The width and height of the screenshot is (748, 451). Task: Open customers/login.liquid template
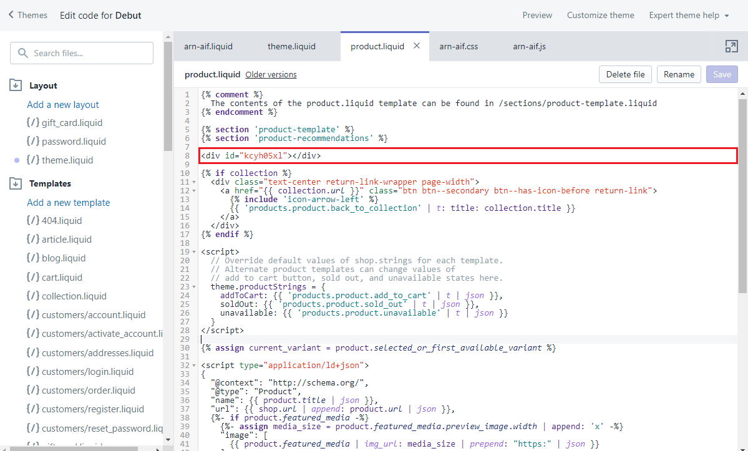(x=88, y=371)
